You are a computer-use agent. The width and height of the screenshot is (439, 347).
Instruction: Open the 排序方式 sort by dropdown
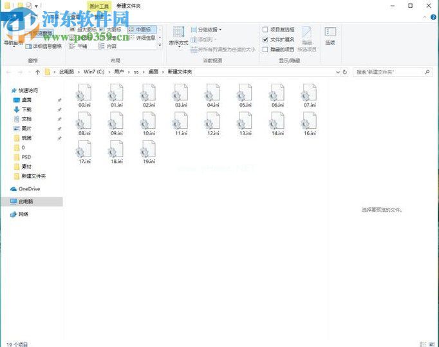coord(178,37)
